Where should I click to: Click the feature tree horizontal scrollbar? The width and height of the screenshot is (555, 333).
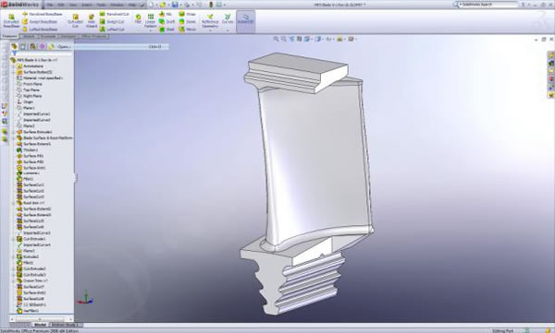click(41, 319)
